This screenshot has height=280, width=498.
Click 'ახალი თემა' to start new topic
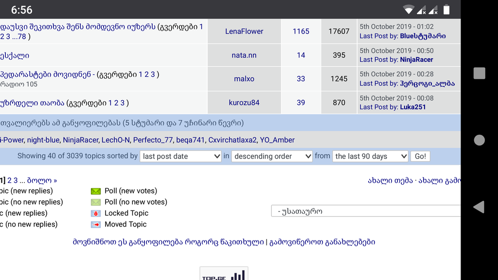tap(391, 180)
